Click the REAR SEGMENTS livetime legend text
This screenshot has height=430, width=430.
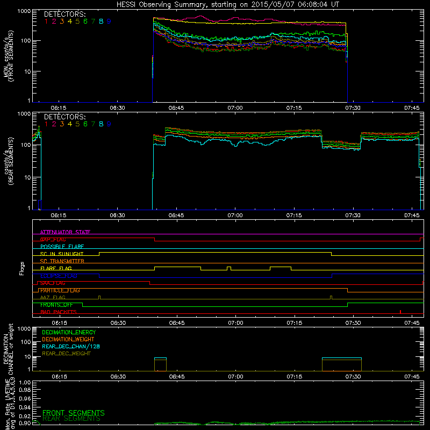tap(72, 419)
